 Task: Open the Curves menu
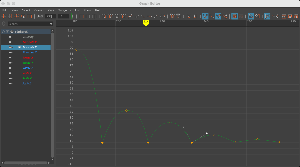(x=39, y=10)
